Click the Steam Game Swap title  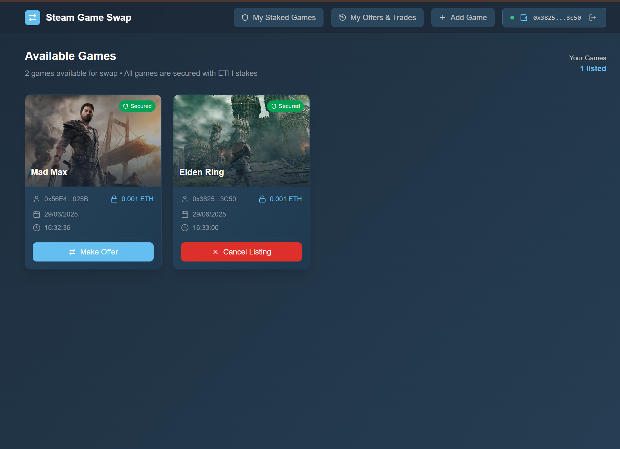[88, 18]
